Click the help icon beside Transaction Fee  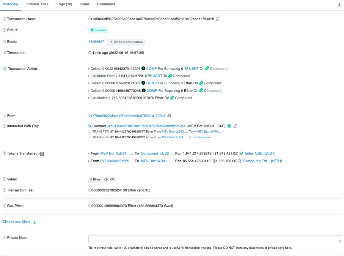point(4,190)
